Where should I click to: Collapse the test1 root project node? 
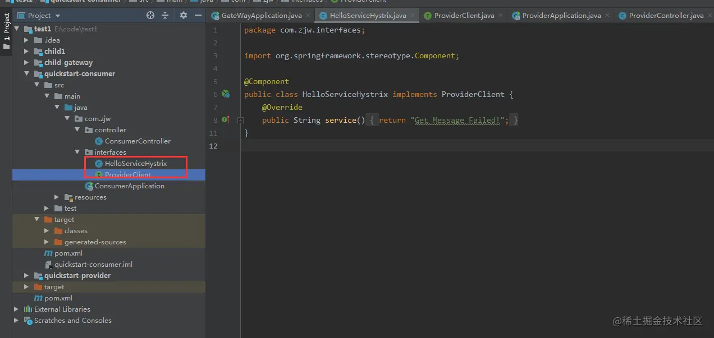16,29
